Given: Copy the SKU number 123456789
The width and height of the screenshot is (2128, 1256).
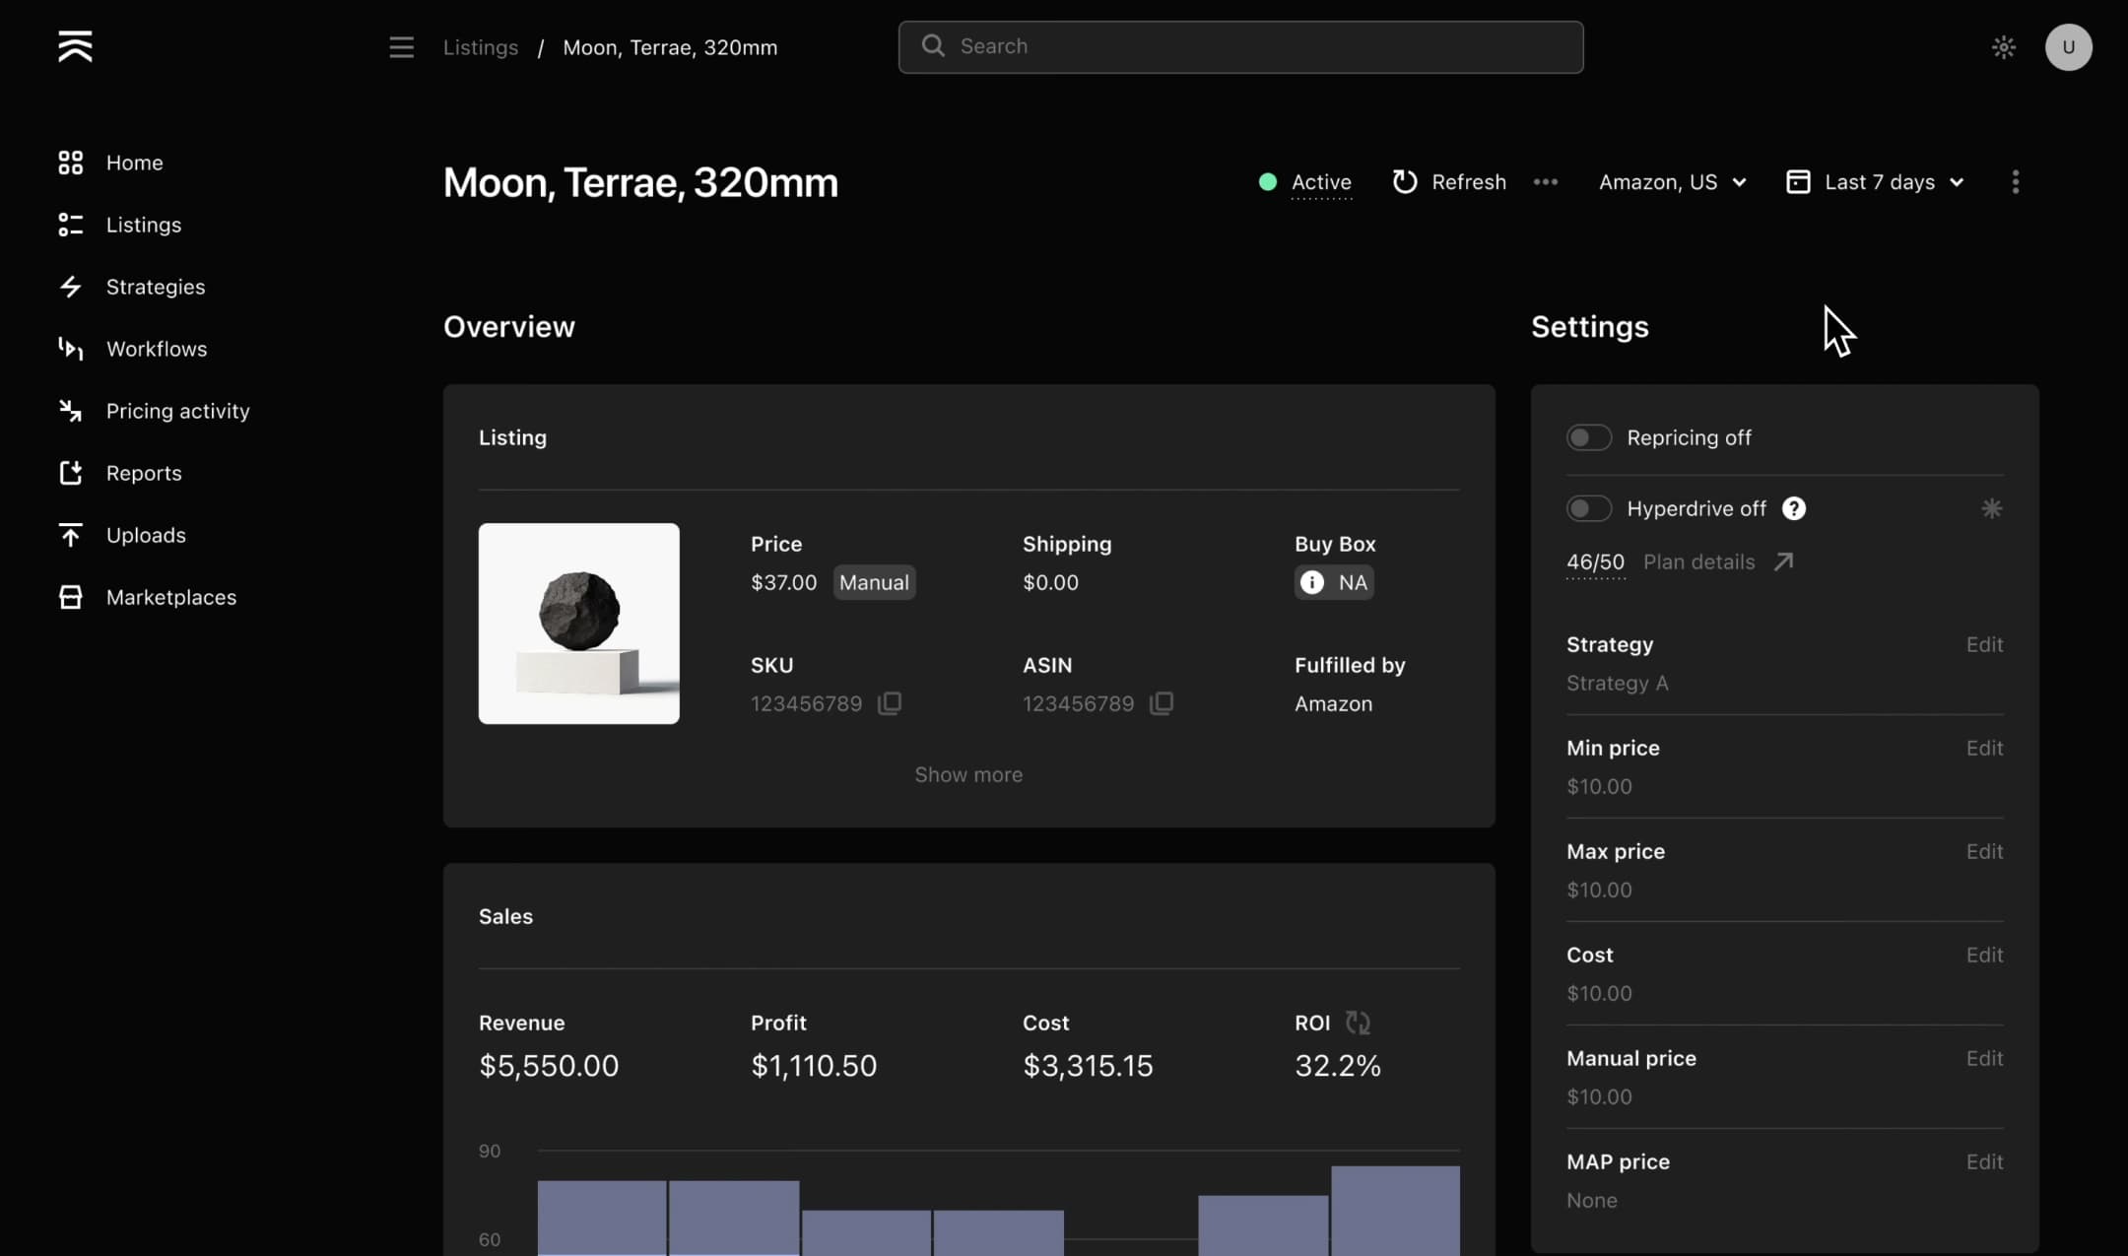Looking at the screenshot, I should coord(888,702).
